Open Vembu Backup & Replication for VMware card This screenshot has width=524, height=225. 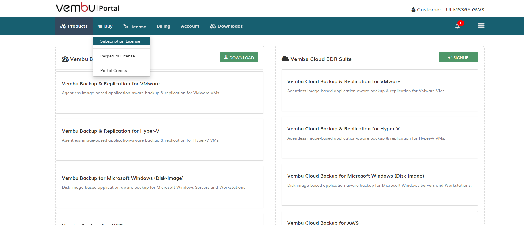(x=160, y=92)
